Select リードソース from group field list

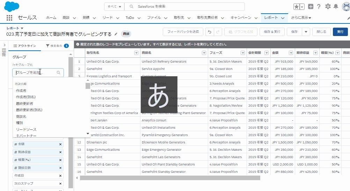click(x=26, y=129)
